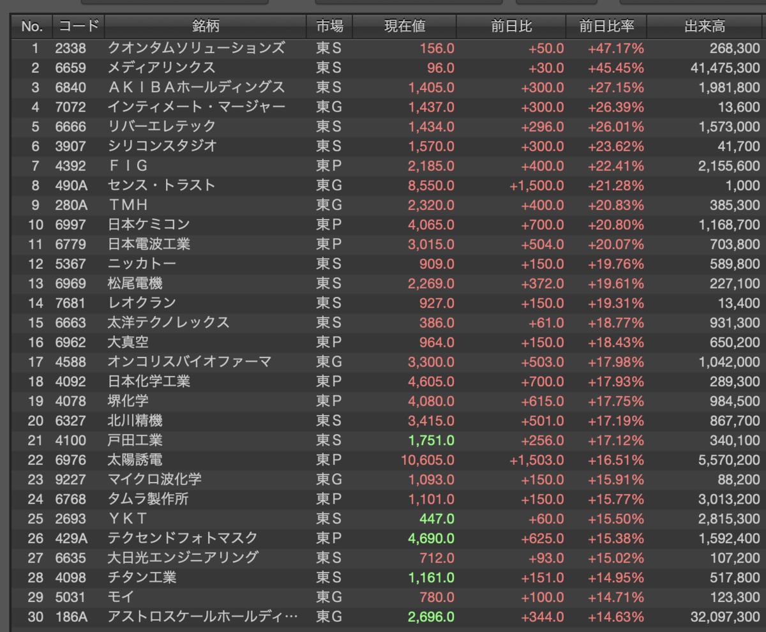766x632 pixels.
Task: Select オンコリスバイオファーマ stock name
Action: click(190, 362)
